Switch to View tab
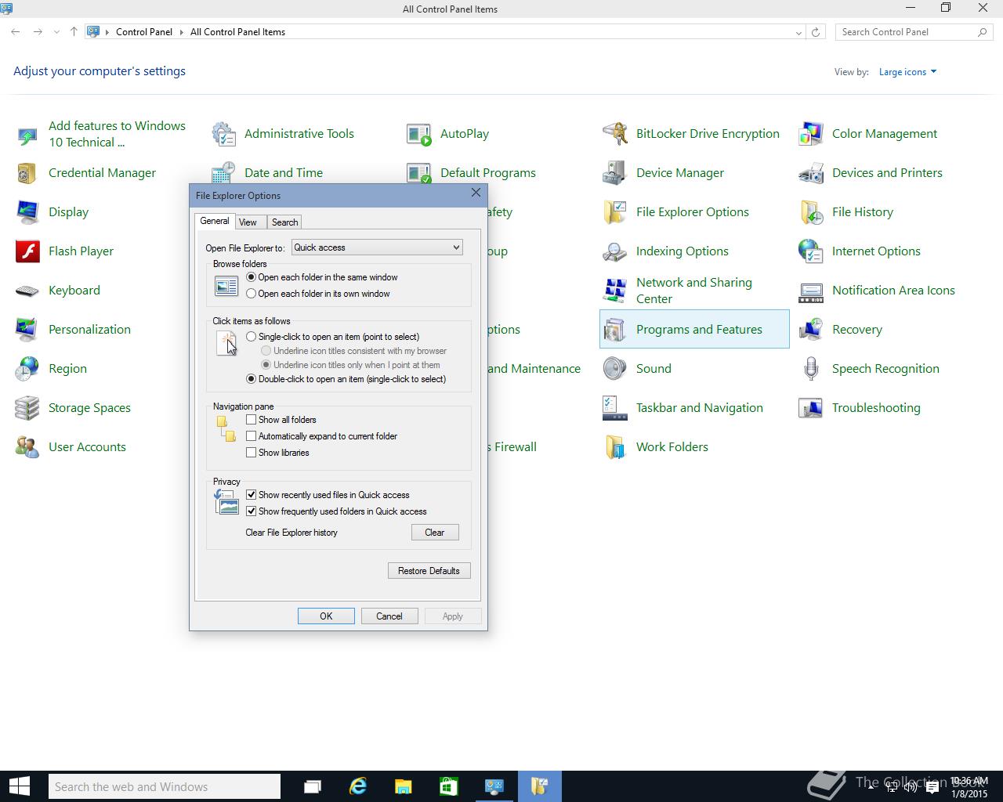1003x802 pixels. [248, 222]
